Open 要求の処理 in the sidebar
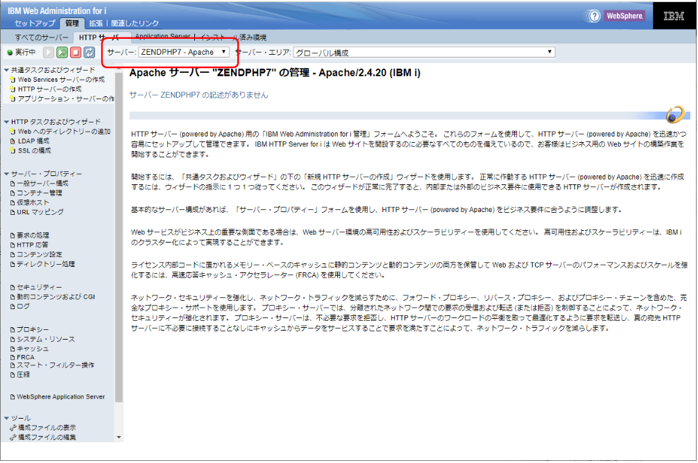698x463 pixels. click(x=33, y=236)
